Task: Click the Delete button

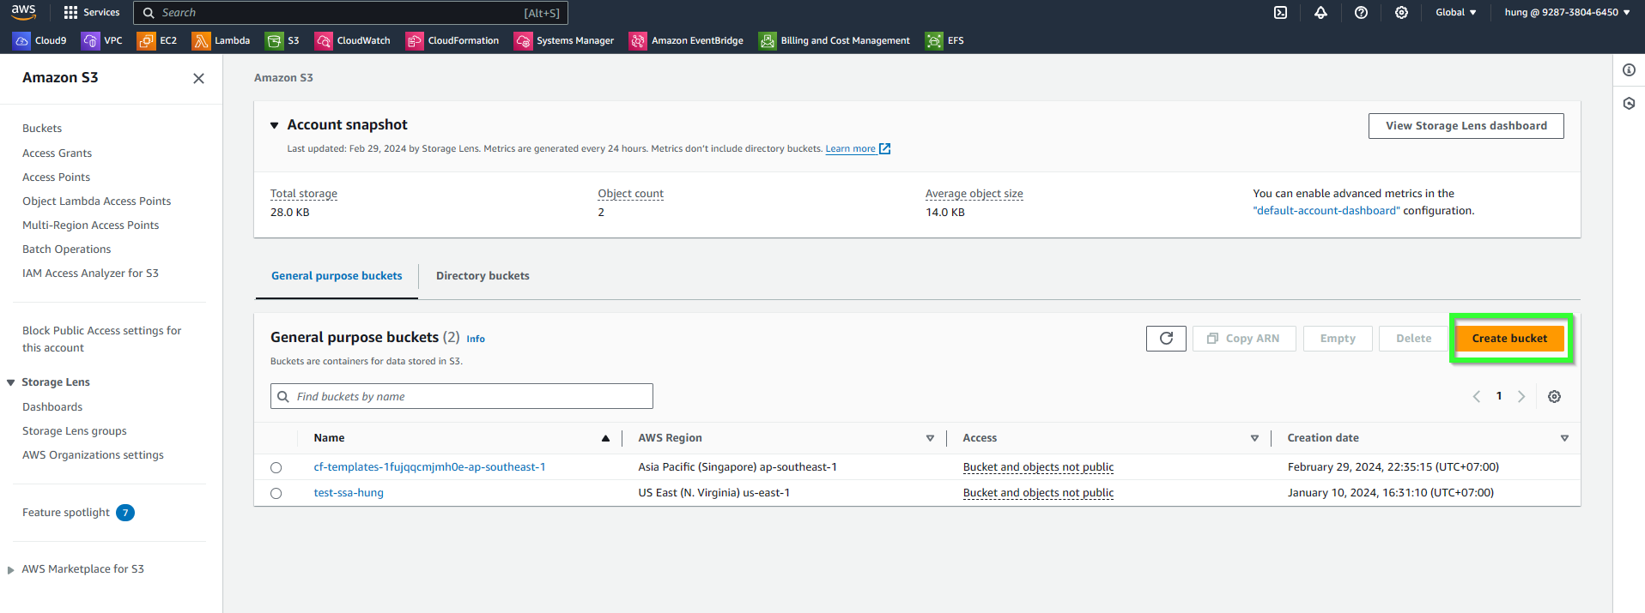Action: click(x=1413, y=339)
